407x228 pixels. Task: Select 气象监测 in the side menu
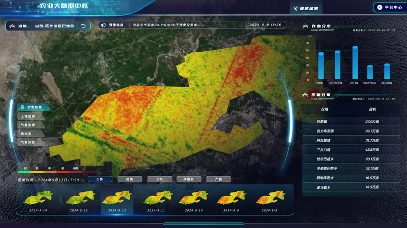click(x=31, y=125)
